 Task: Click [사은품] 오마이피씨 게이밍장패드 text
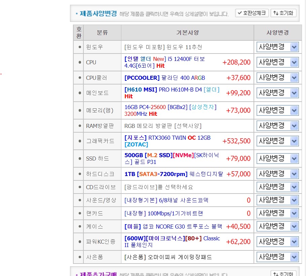[168, 257]
